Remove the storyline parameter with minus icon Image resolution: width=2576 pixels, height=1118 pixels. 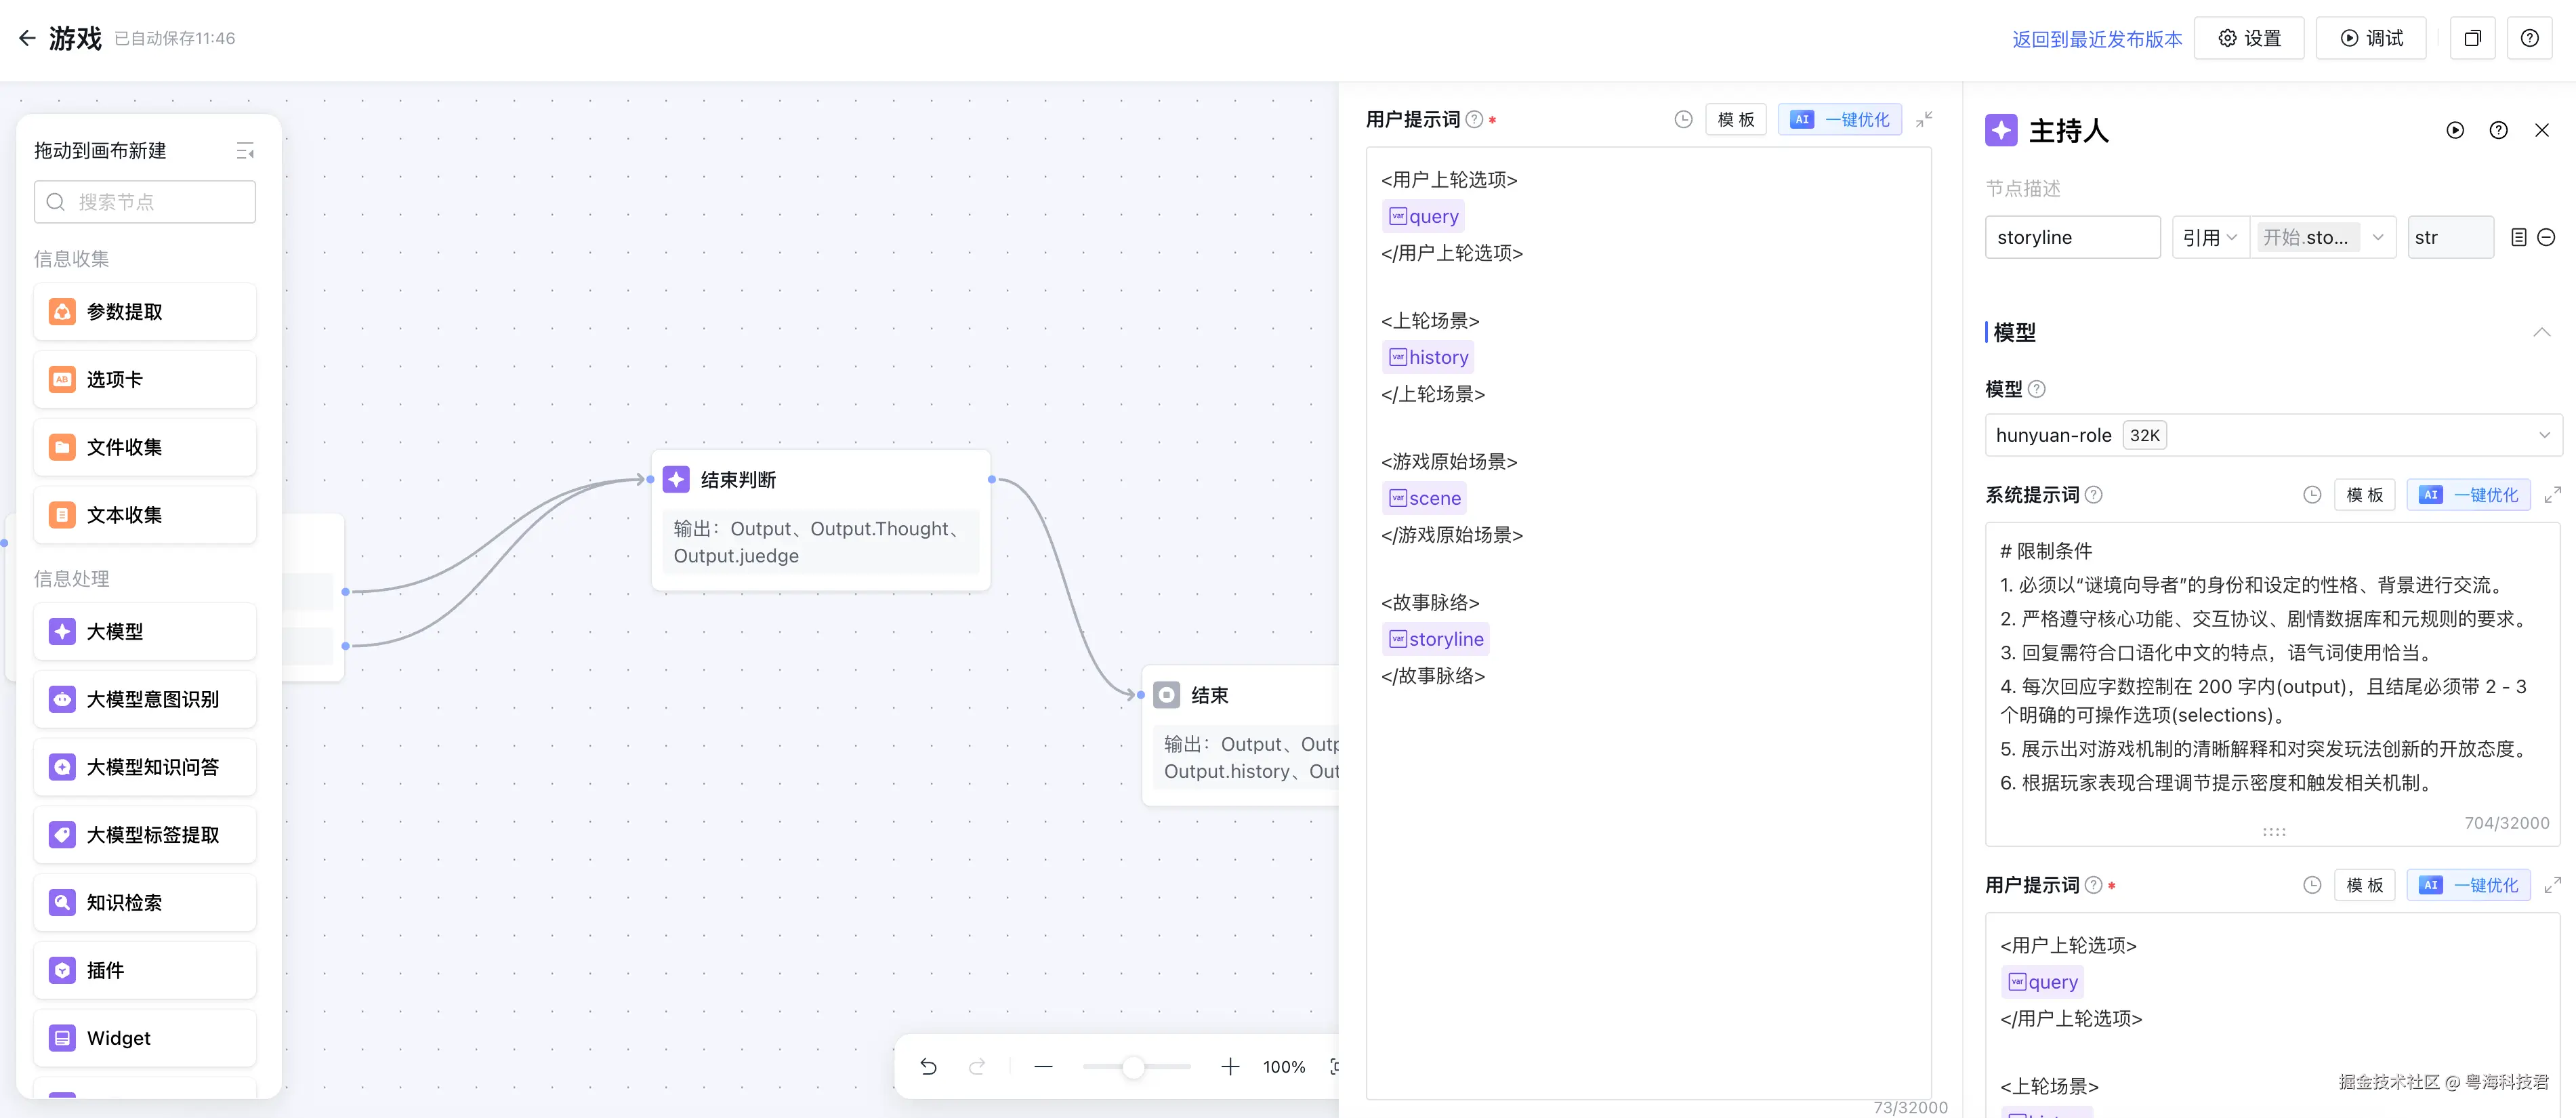tap(2547, 237)
